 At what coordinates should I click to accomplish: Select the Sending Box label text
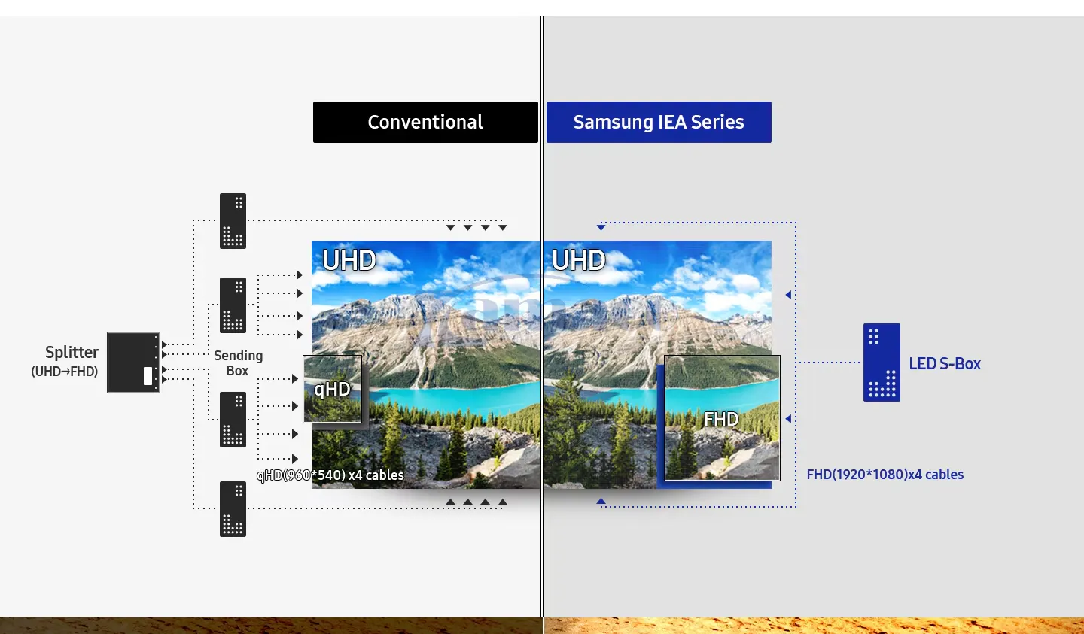[x=238, y=363]
